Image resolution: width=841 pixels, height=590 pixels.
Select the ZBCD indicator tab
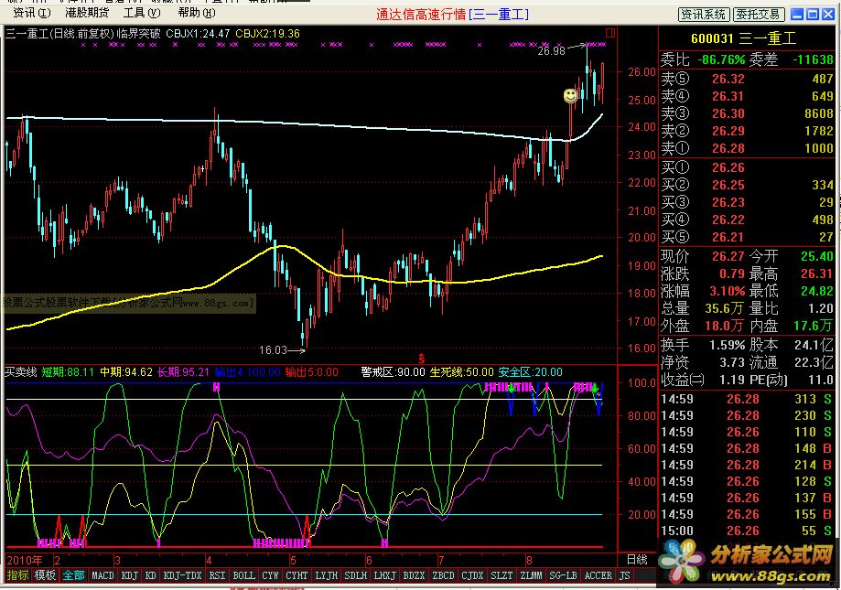click(444, 575)
